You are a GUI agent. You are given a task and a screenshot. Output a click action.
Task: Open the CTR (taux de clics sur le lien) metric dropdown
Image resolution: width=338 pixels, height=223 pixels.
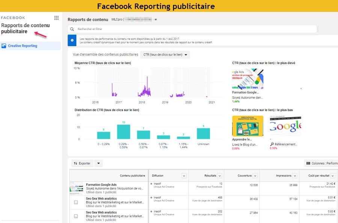[165, 55]
